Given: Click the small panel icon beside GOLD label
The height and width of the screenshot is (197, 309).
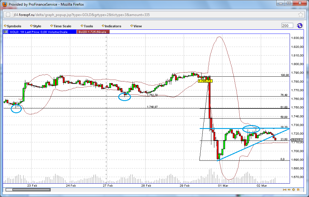Looking at the screenshot, I should [x=6, y=32].
